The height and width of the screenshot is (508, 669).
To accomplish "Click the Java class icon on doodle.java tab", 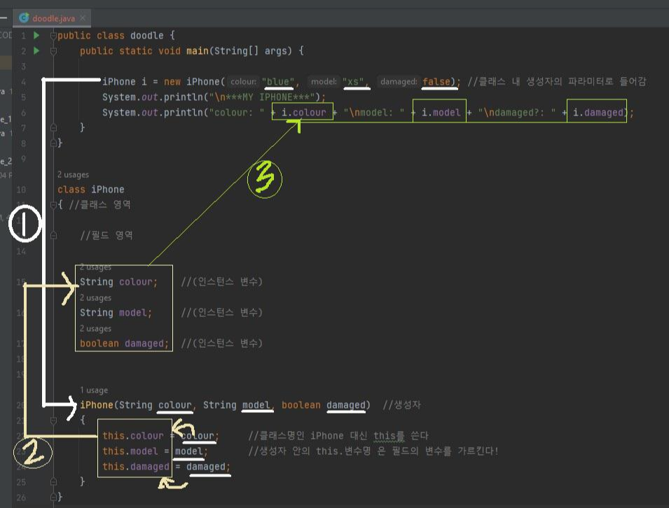I will (x=24, y=18).
